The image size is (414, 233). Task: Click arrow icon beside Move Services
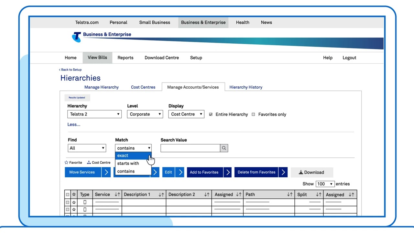[106, 172]
